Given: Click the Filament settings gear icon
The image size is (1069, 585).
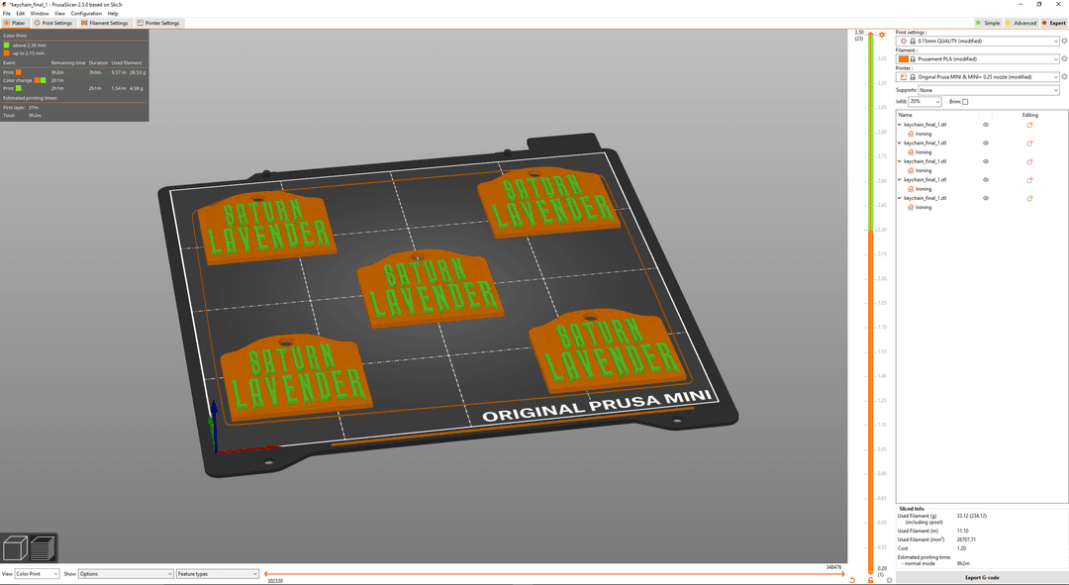Looking at the screenshot, I should [1063, 59].
